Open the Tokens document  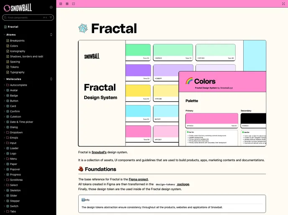click(x=14, y=67)
